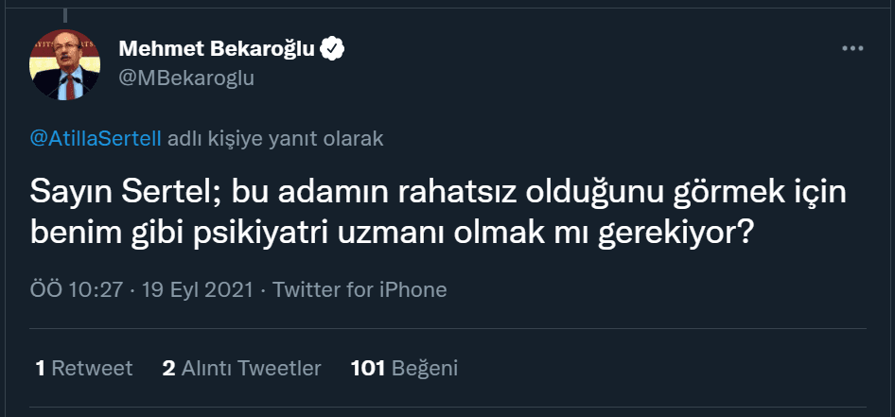This screenshot has width=895, height=417.
Task: Click the retweet count number 1
Action: point(40,368)
